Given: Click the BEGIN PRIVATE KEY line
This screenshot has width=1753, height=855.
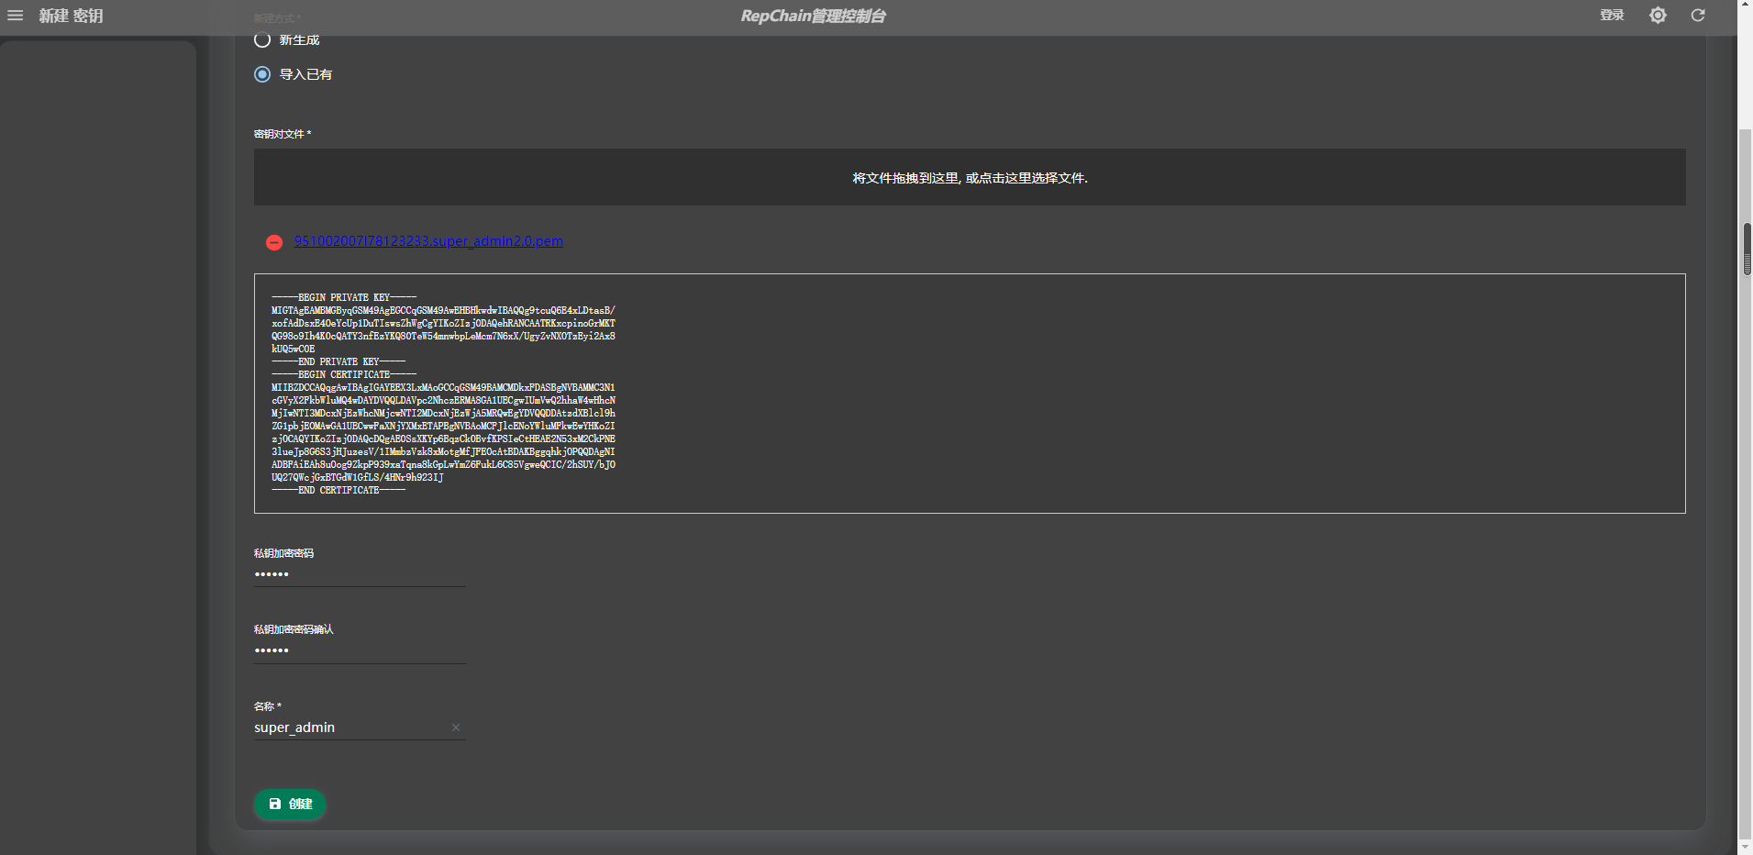Looking at the screenshot, I should 344,297.
